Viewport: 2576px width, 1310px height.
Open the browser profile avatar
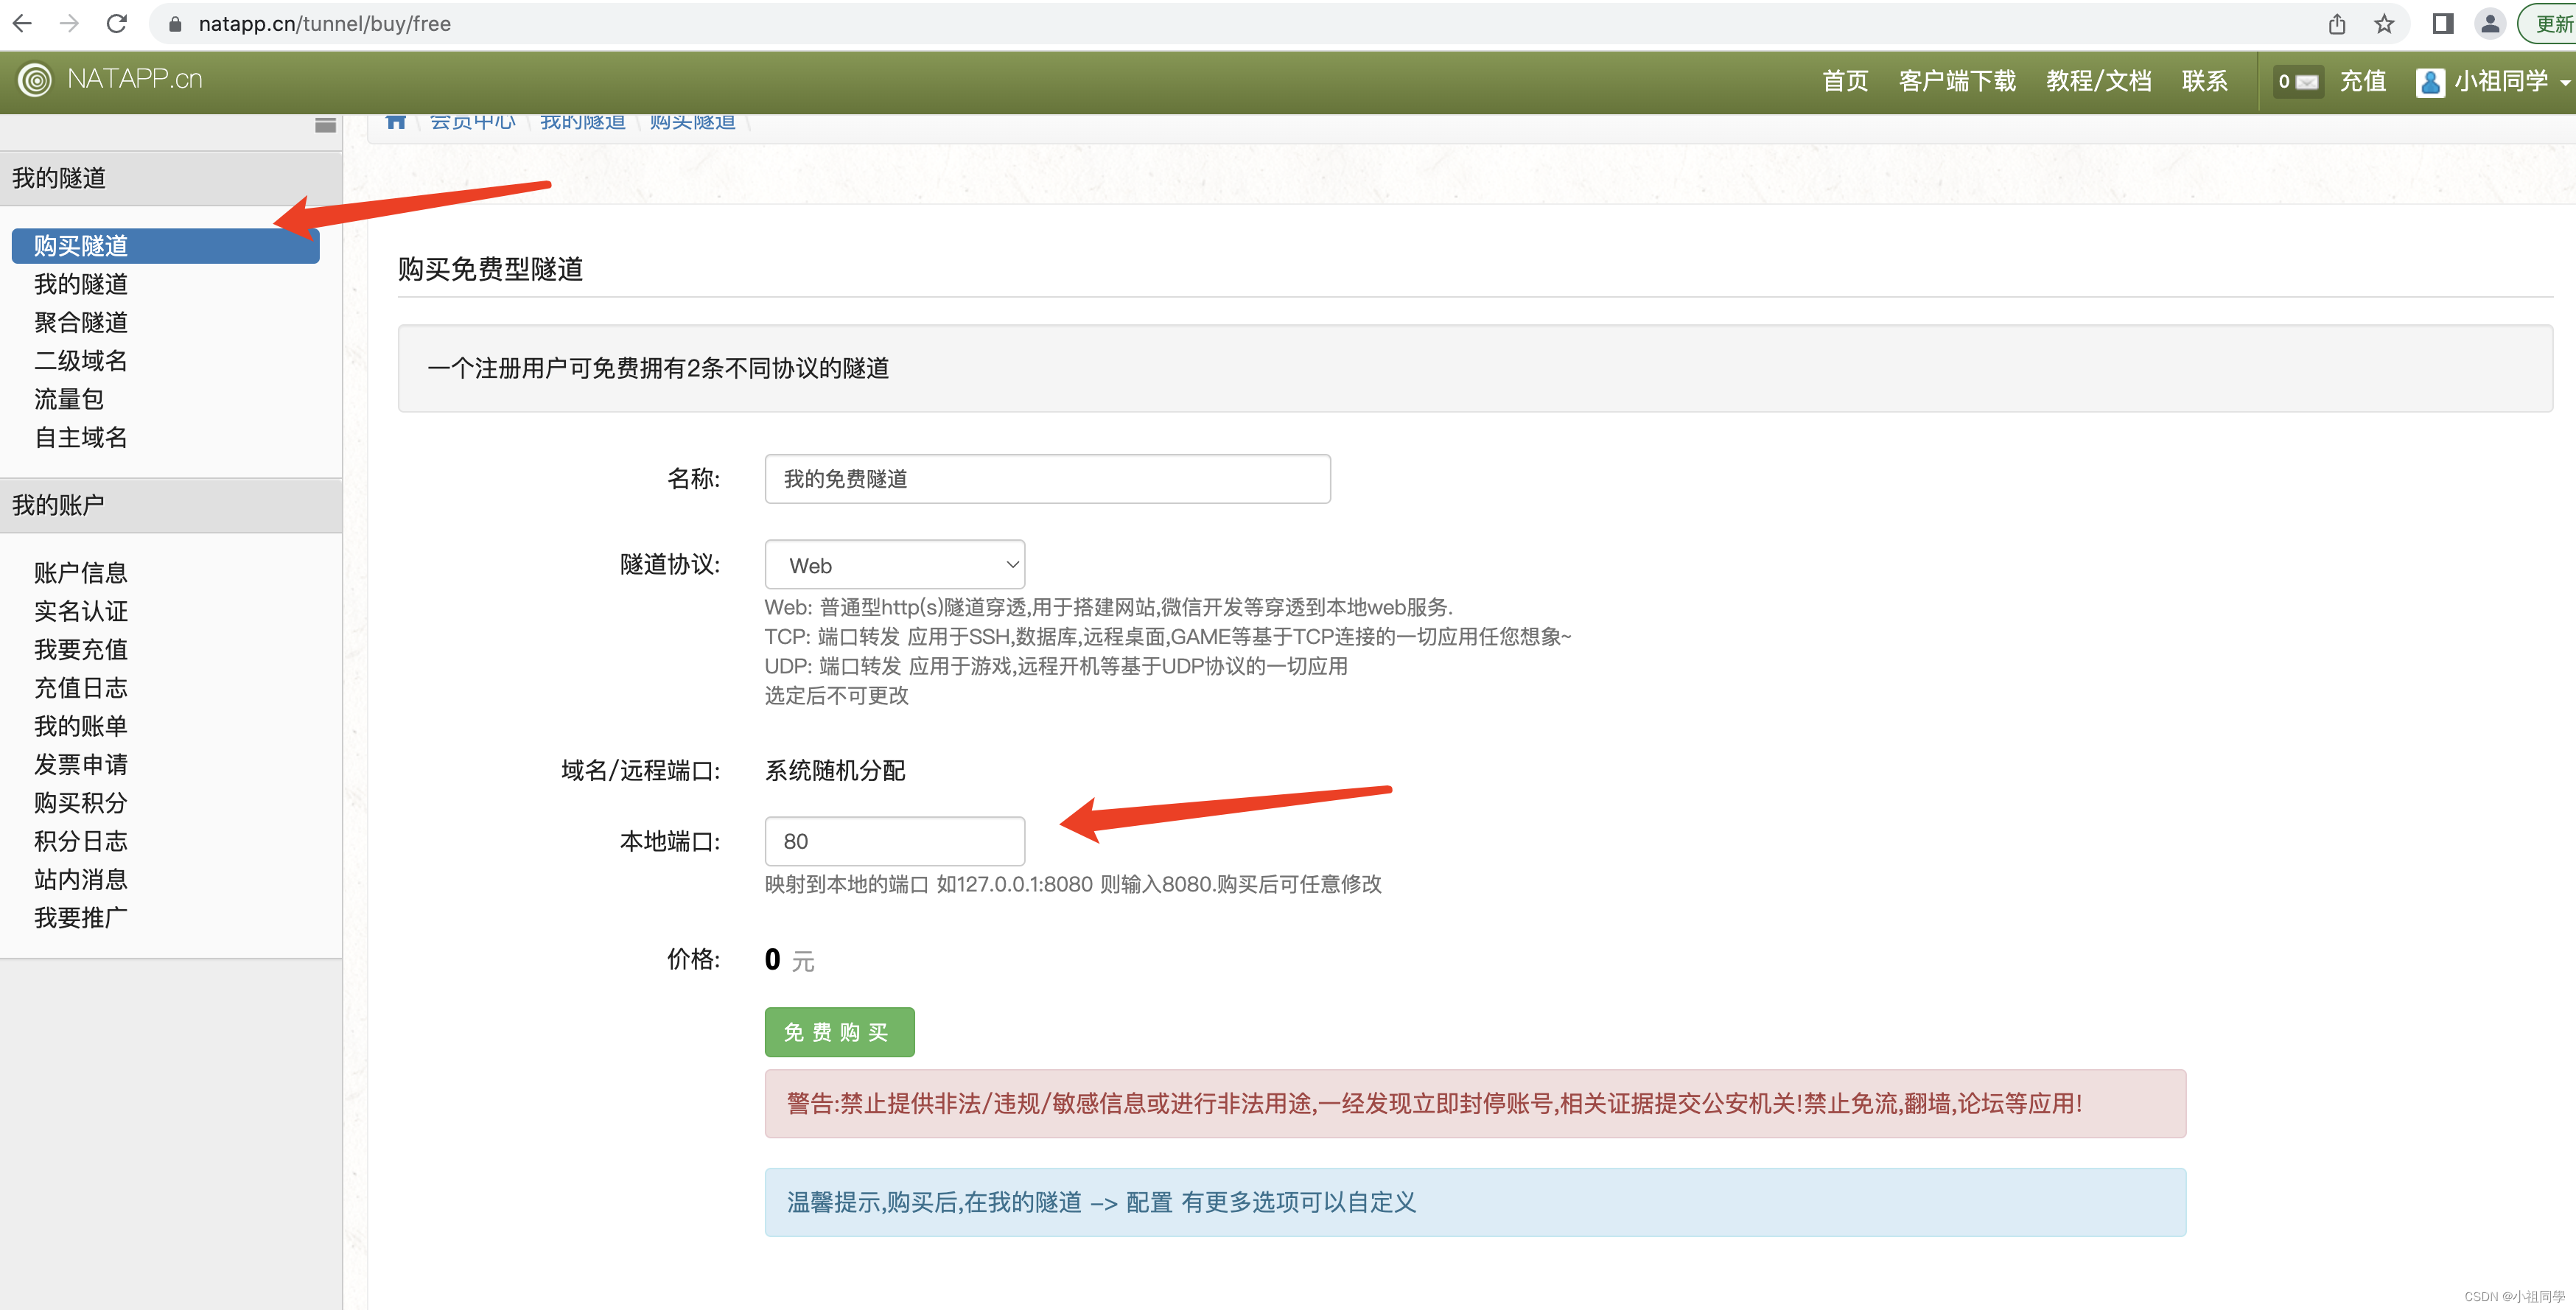(2490, 24)
